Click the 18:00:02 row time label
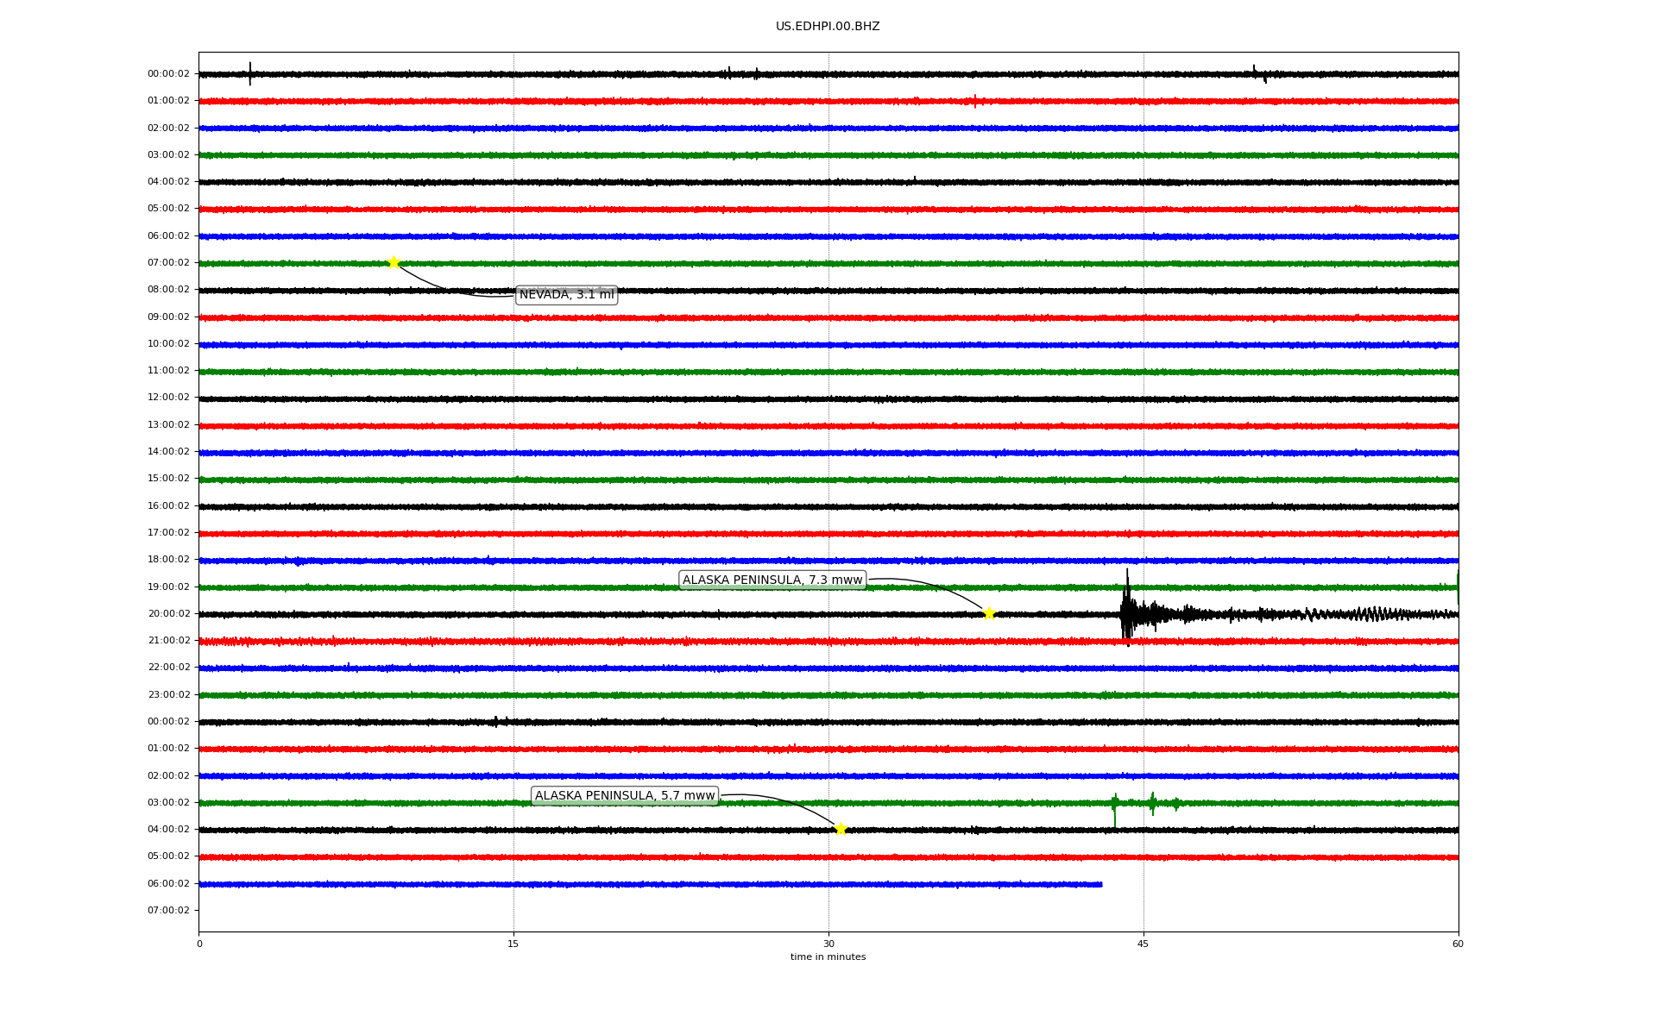Viewport: 1657px width, 1035px height. coord(168,560)
